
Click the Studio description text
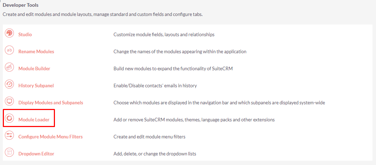164,34
